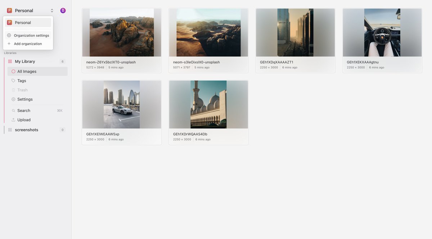Click the ⌘K shortcut hint
Viewport: 432px width, 239px height.
[x=60, y=111]
